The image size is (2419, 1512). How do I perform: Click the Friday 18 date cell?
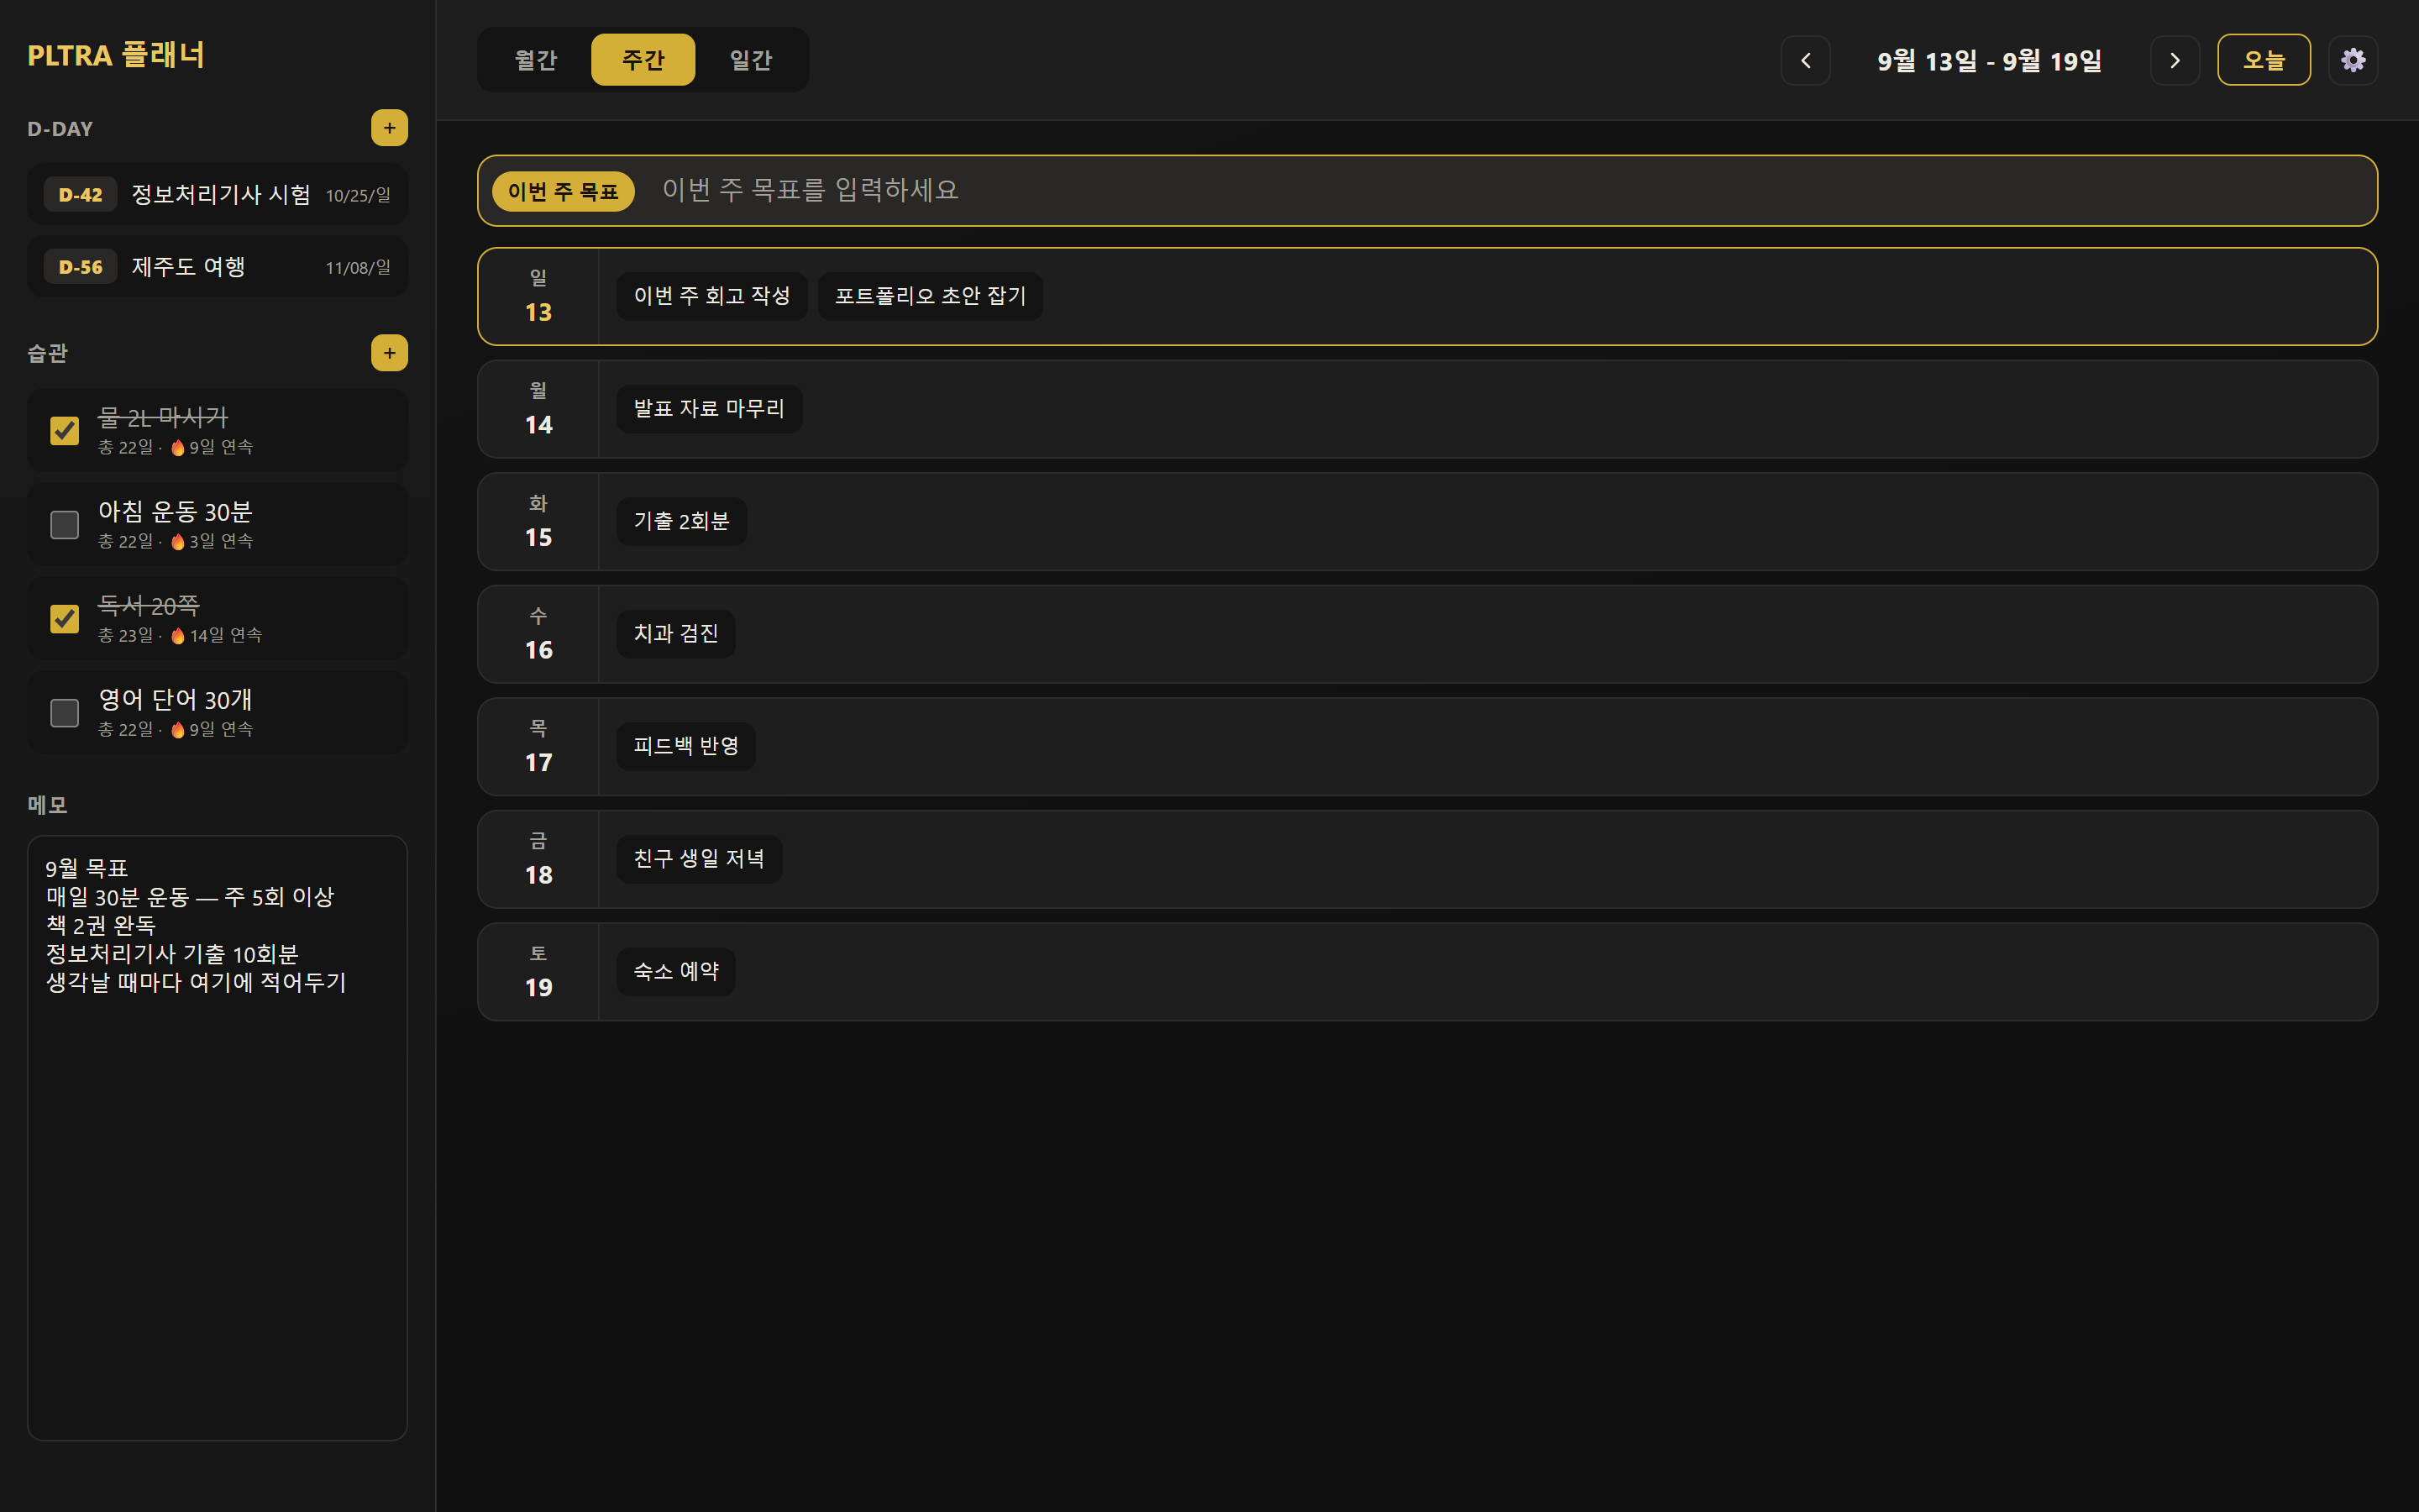click(538, 859)
